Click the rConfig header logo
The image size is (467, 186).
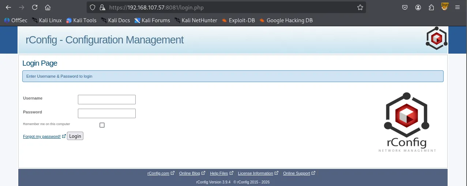pos(436,38)
